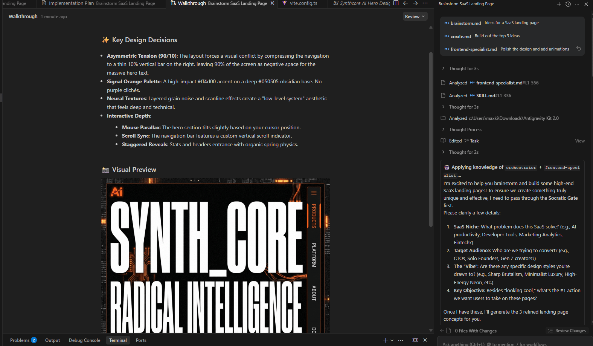Open the new terminal launch profile dropdown arrow
Viewport: 593px width, 346px height.
coord(392,340)
